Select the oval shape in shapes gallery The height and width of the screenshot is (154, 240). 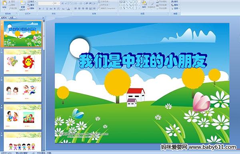pos(136,2)
